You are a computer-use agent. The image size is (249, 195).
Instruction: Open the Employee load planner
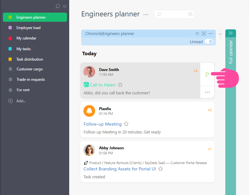pos(28,28)
